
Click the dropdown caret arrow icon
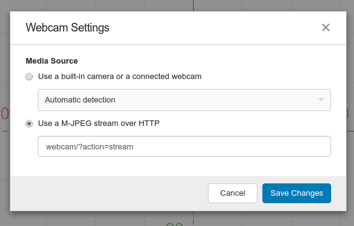[x=321, y=99]
